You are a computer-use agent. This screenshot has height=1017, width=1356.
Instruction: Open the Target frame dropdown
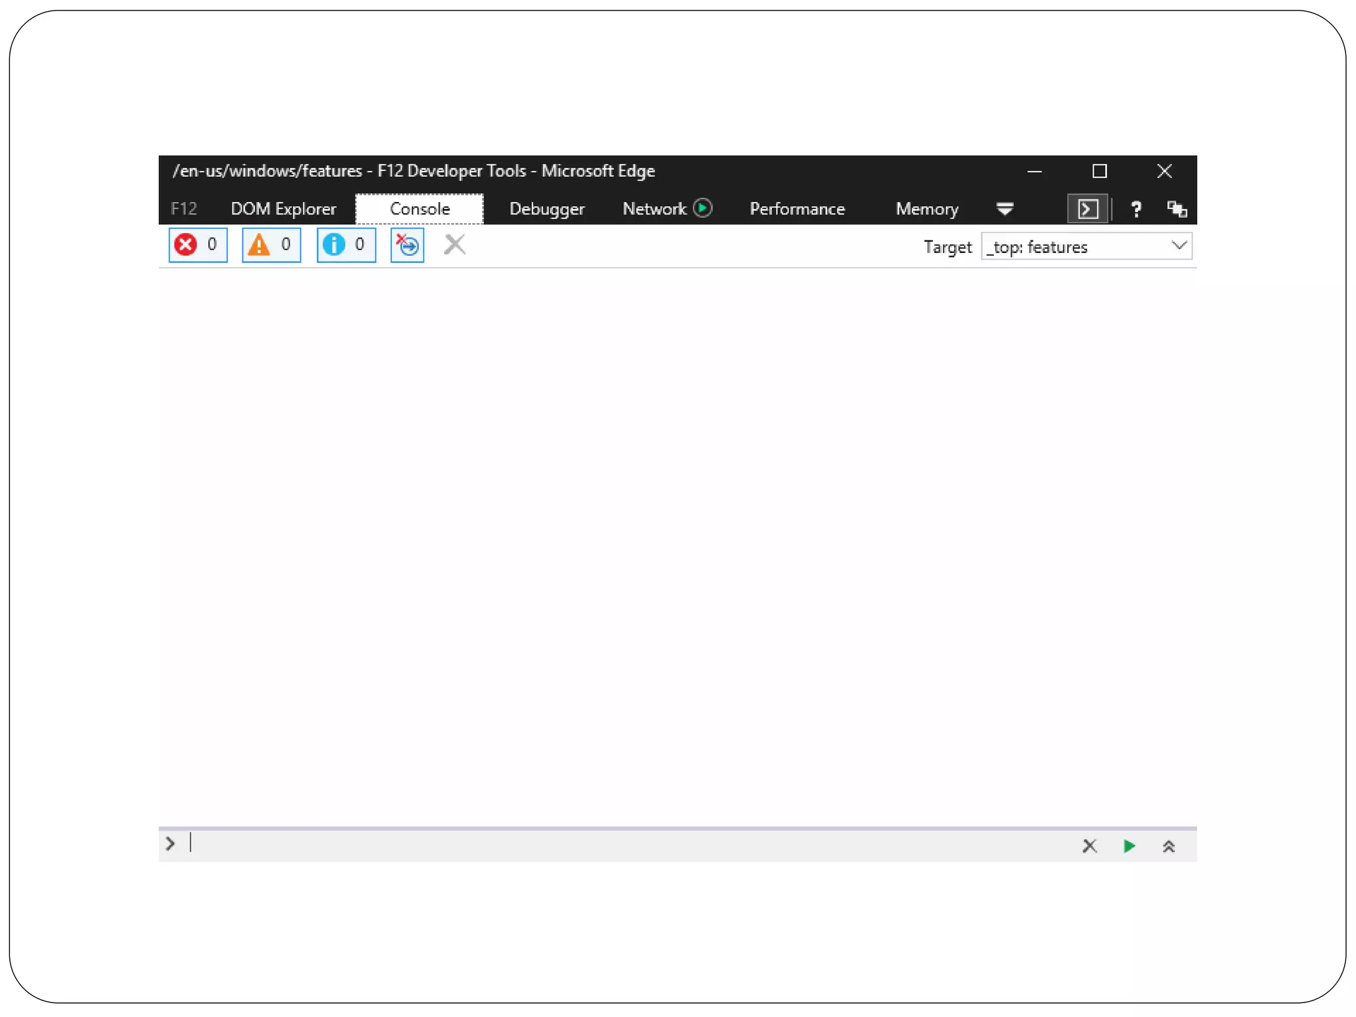pyautogui.click(x=1086, y=246)
